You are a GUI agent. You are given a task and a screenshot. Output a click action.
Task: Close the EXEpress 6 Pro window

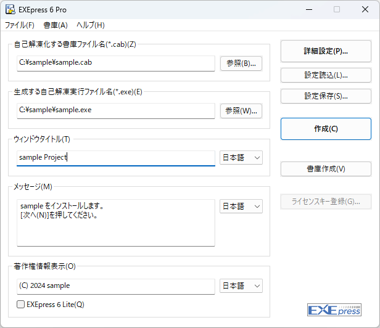click(365, 10)
